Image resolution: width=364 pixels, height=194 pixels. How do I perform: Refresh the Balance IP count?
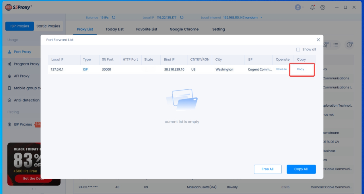113,17
